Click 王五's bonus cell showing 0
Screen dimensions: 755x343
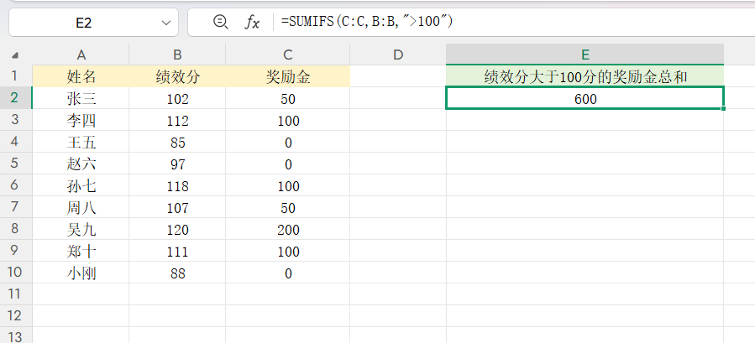coord(288,142)
